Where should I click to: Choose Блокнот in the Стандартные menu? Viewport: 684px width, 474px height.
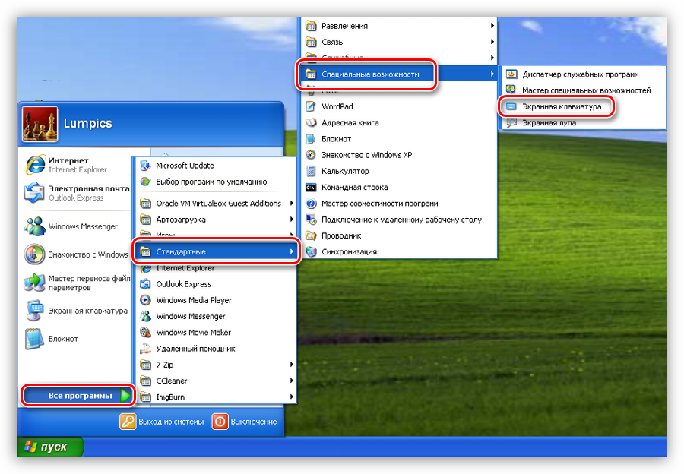click(x=336, y=139)
